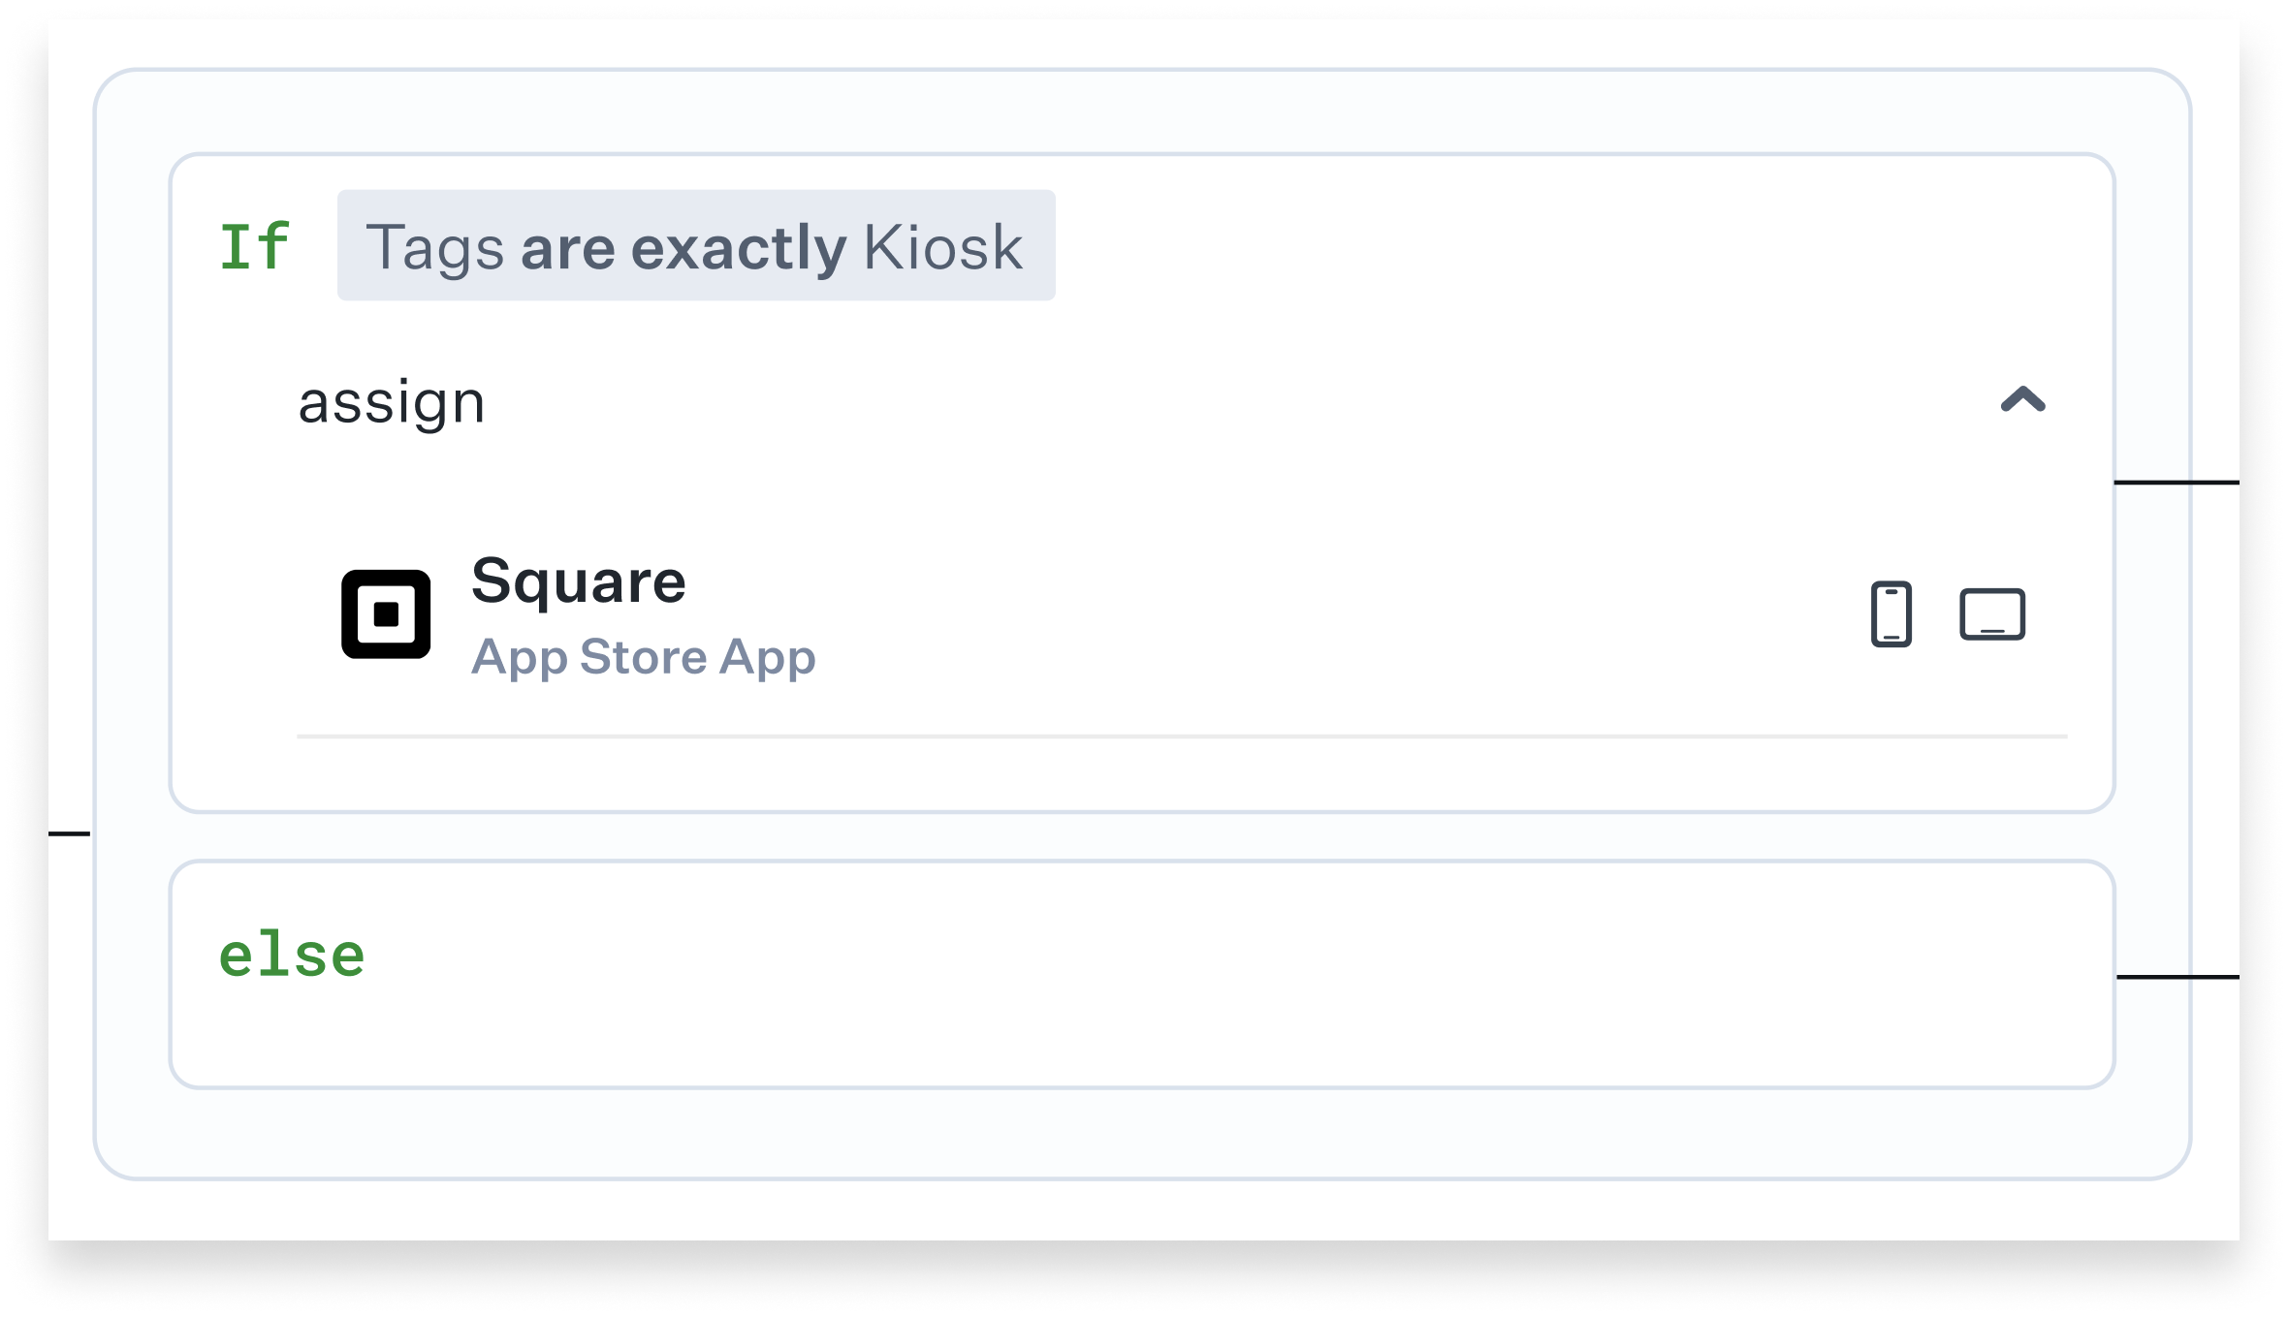
Task: Click the "App Store App" subtitle
Action: 644,657
